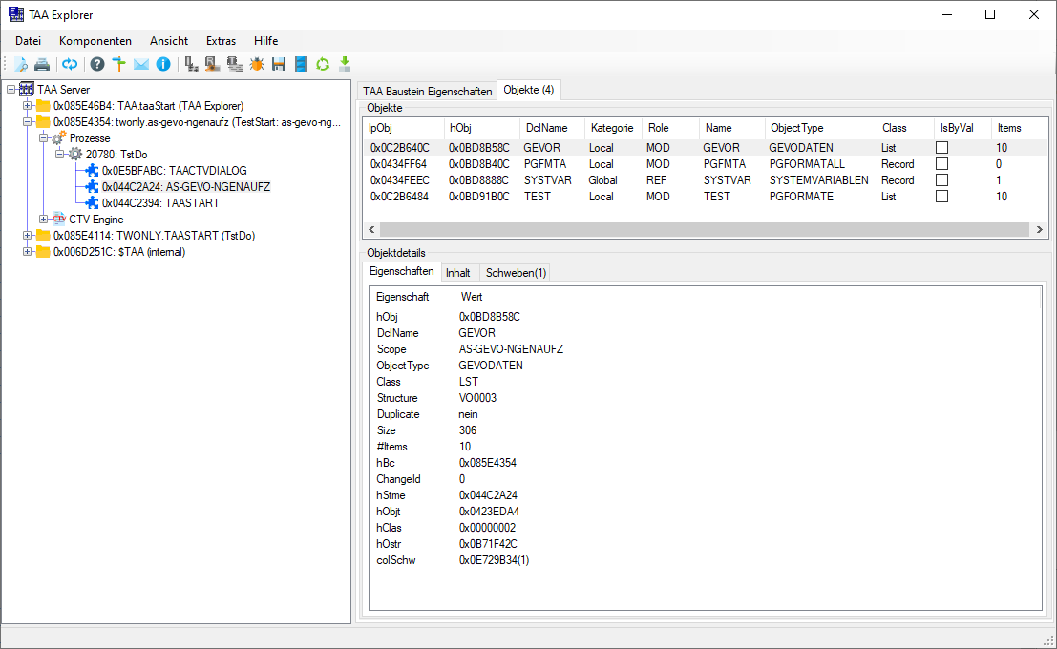Toggle IsByVal checkbox for GEVOR row
This screenshot has width=1057, height=649.
point(941,148)
